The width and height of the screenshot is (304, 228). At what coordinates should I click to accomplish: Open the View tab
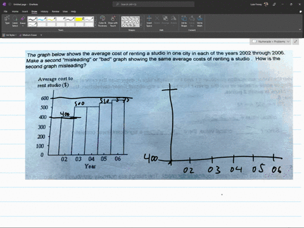[x=65, y=11]
